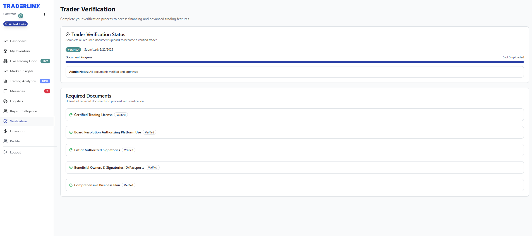532x236 pixels.
Task: Click the Comtrade company name
Action: [x=10, y=14]
